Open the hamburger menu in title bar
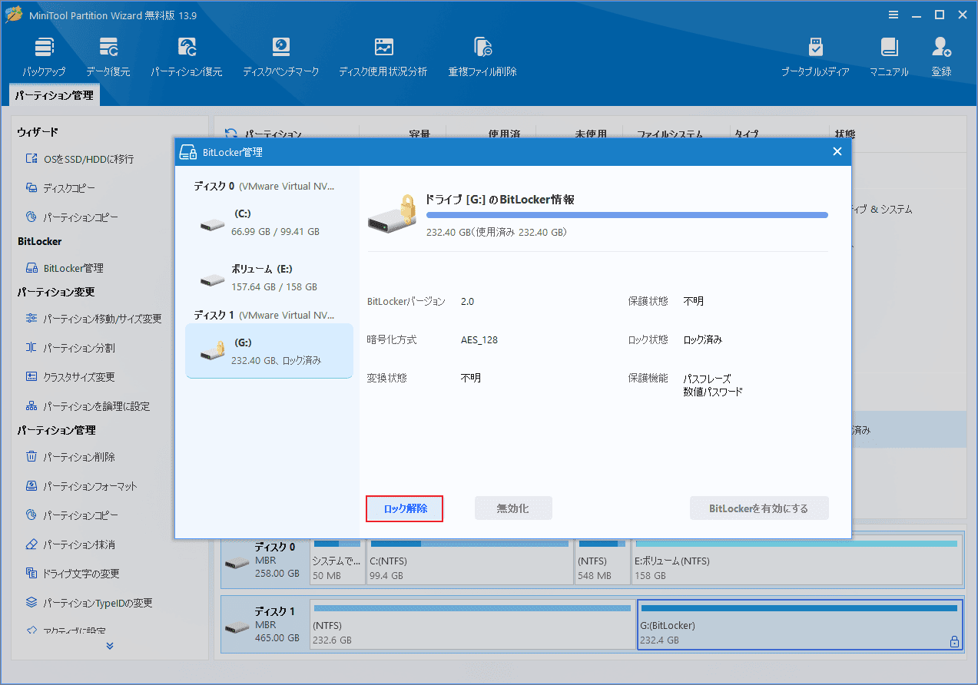This screenshot has width=978, height=685. pyautogui.click(x=893, y=15)
